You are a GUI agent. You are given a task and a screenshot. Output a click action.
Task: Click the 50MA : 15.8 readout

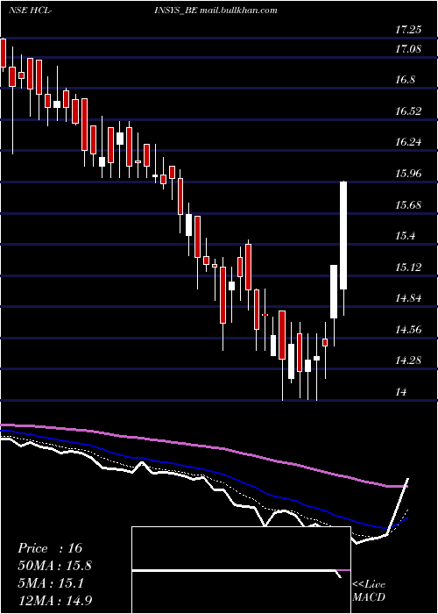tap(54, 566)
